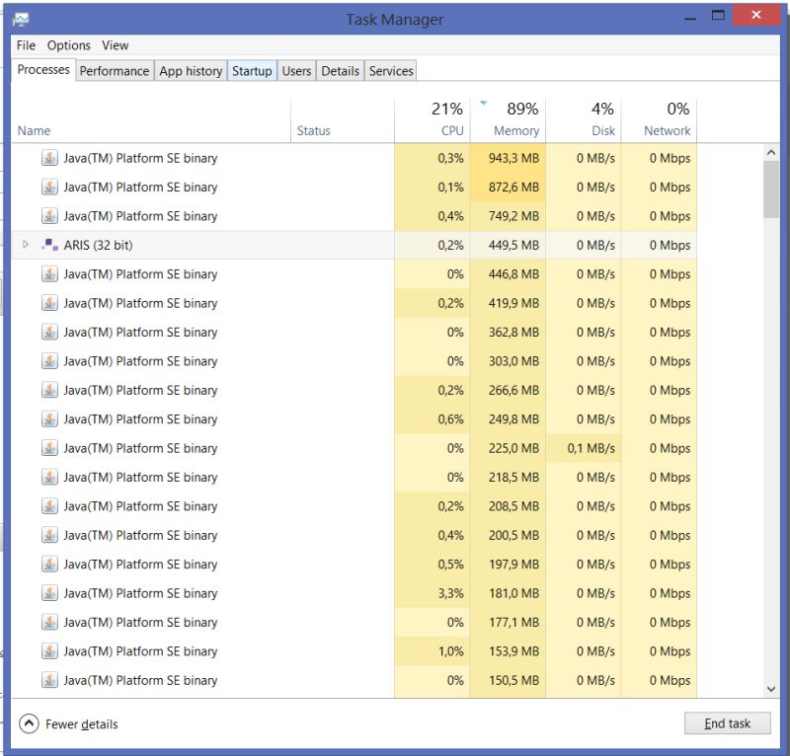Open the View menu
This screenshot has height=756, width=790.
tap(115, 45)
